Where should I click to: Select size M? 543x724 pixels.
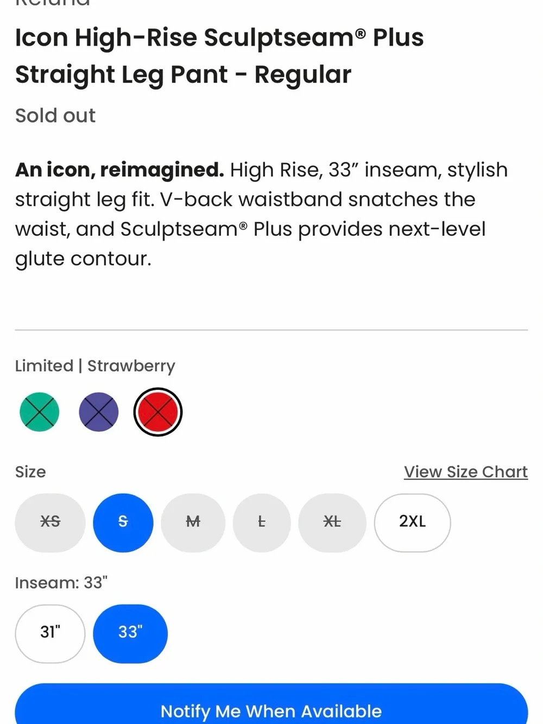(x=193, y=522)
